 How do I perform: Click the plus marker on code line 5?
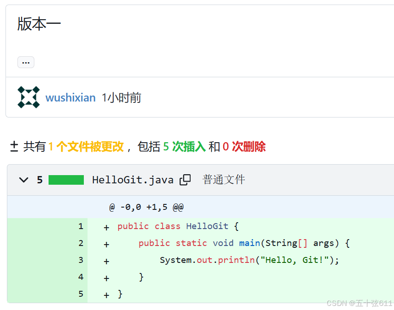[x=106, y=294]
